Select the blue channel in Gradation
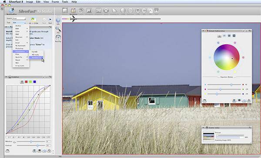The width and height of the screenshot is (261, 158). [34, 82]
